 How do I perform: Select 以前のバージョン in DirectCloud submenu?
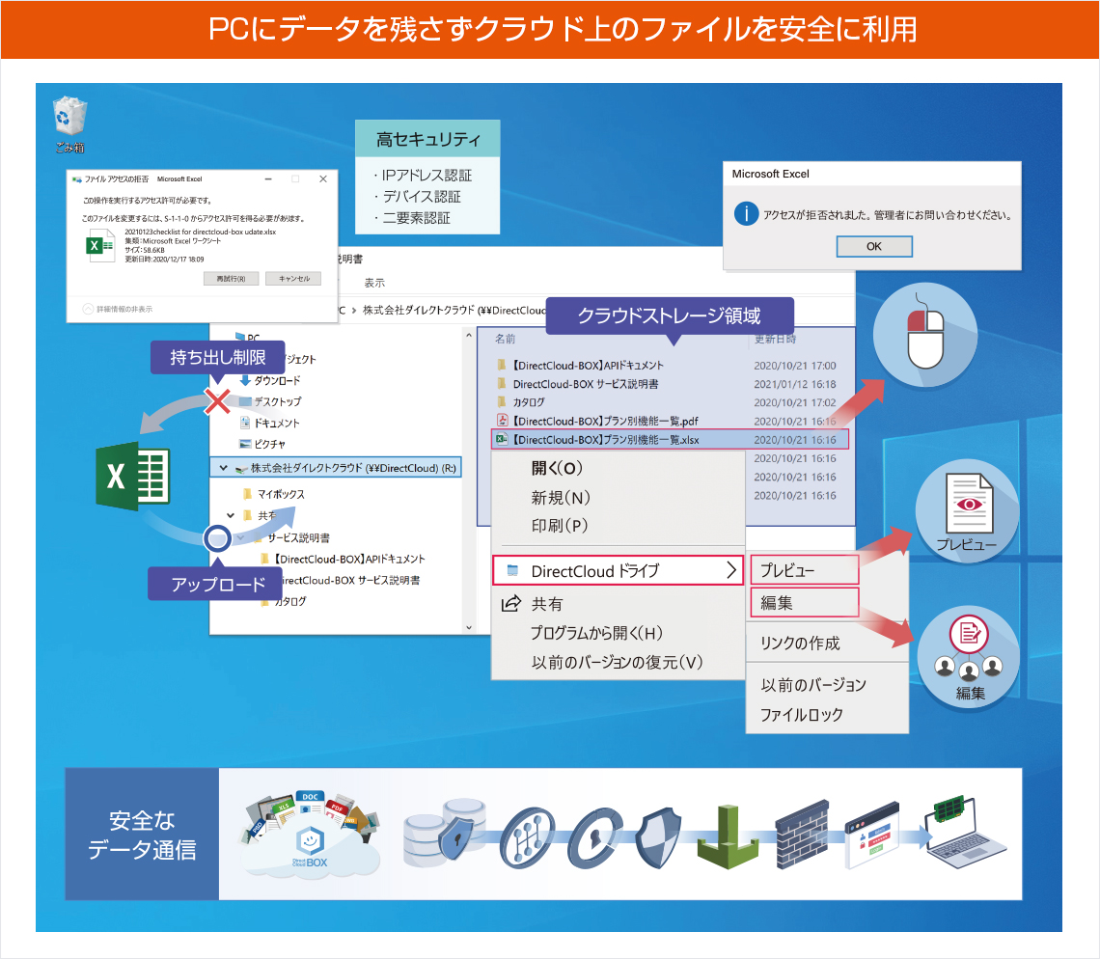click(813, 685)
